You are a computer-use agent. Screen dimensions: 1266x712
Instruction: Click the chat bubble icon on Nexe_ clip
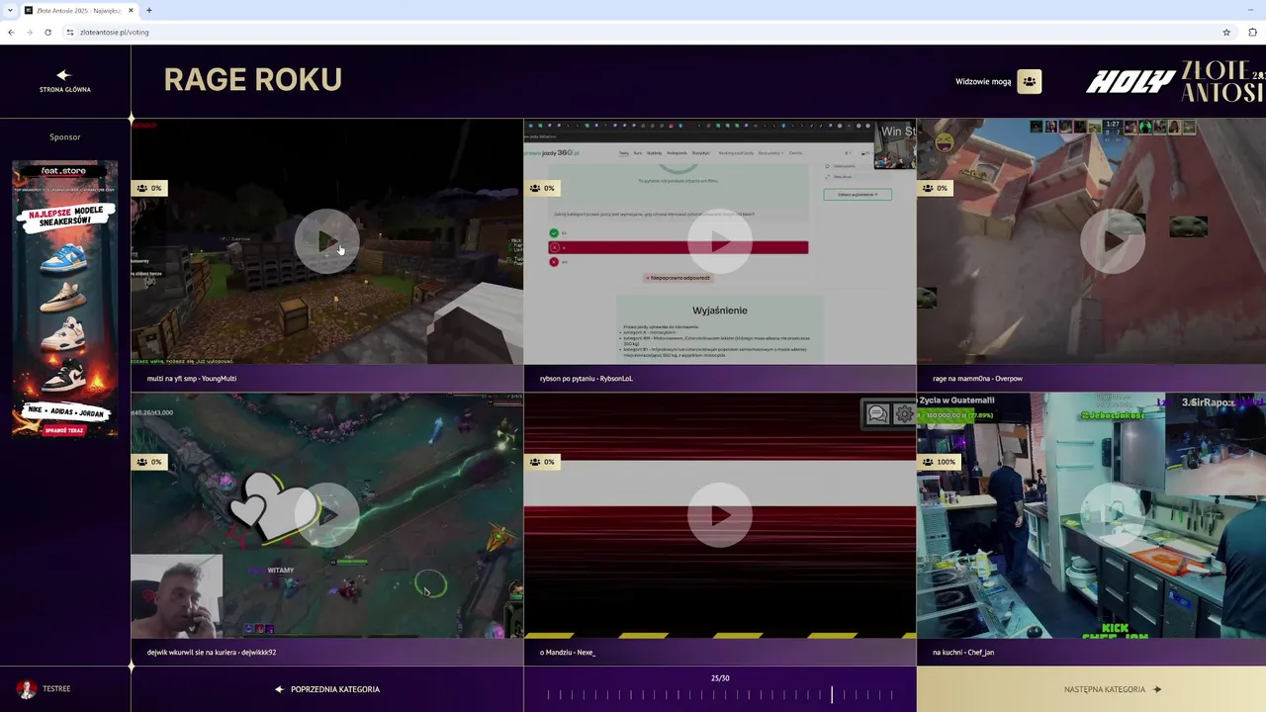point(876,414)
